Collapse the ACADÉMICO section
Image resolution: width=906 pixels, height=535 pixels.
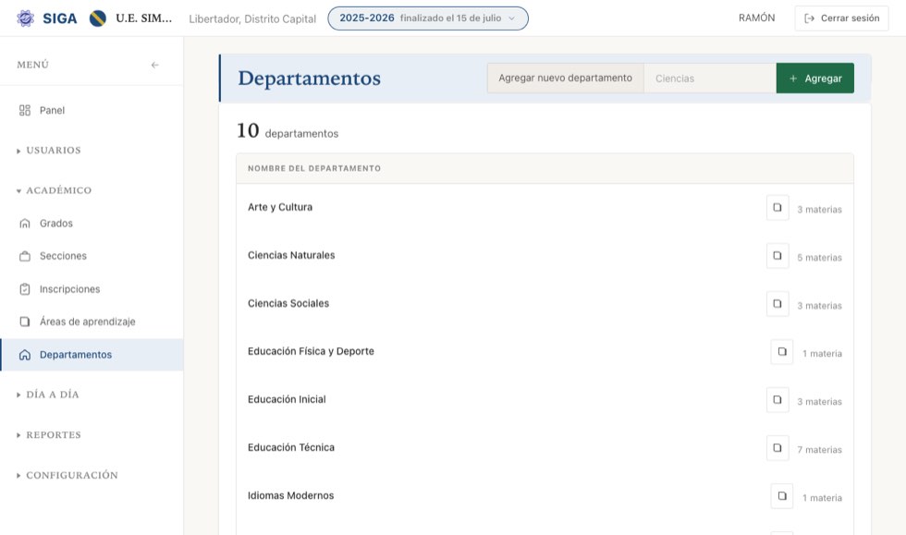(x=55, y=190)
